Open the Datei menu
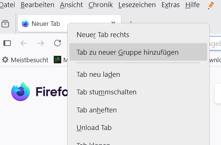Image resolution: width=221 pixels, height=145 pixels. [x=7, y=5]
